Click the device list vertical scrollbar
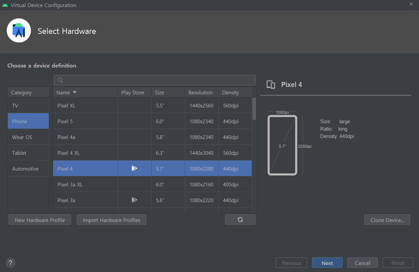 coord(254,109)
